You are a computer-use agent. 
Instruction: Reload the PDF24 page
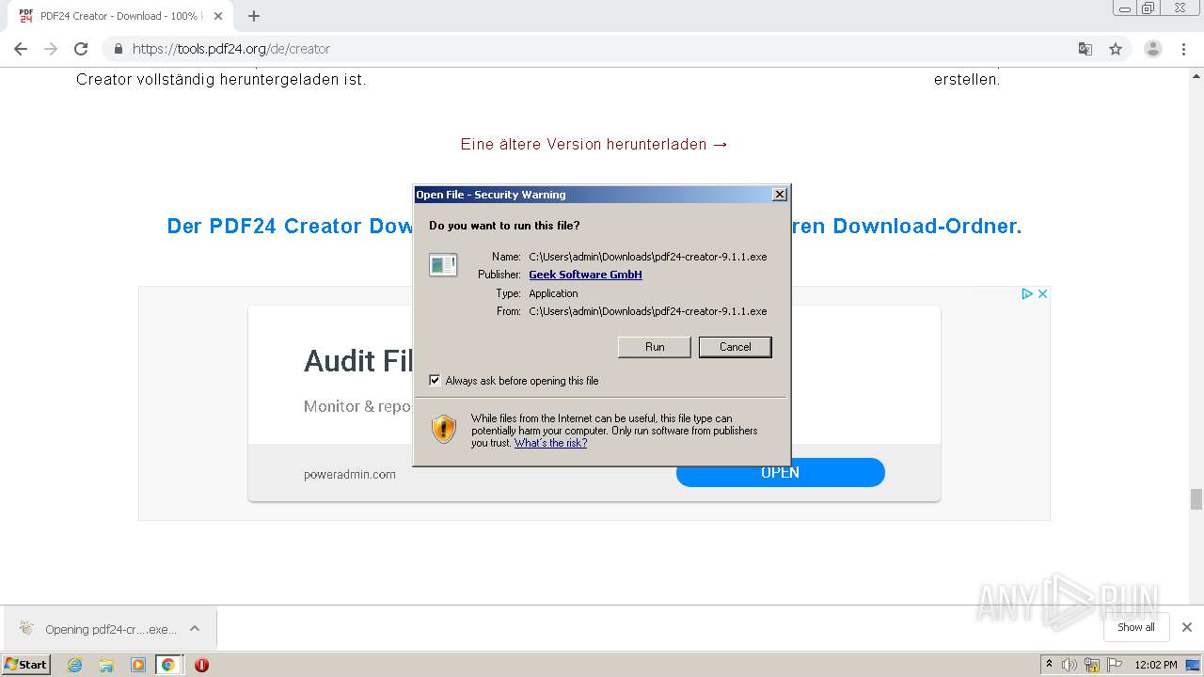point(81,49)
